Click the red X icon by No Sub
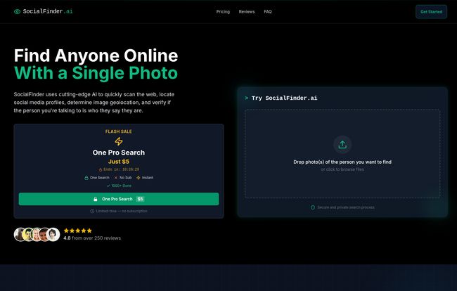 coord(116,178)
